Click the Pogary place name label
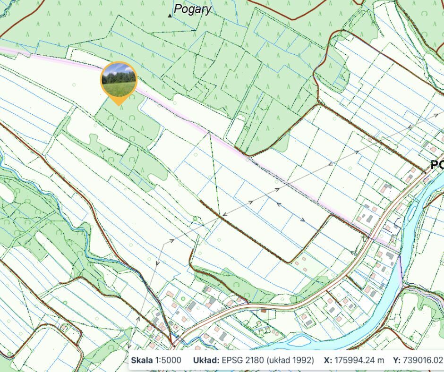444x372 pixels. coord(193,9)
